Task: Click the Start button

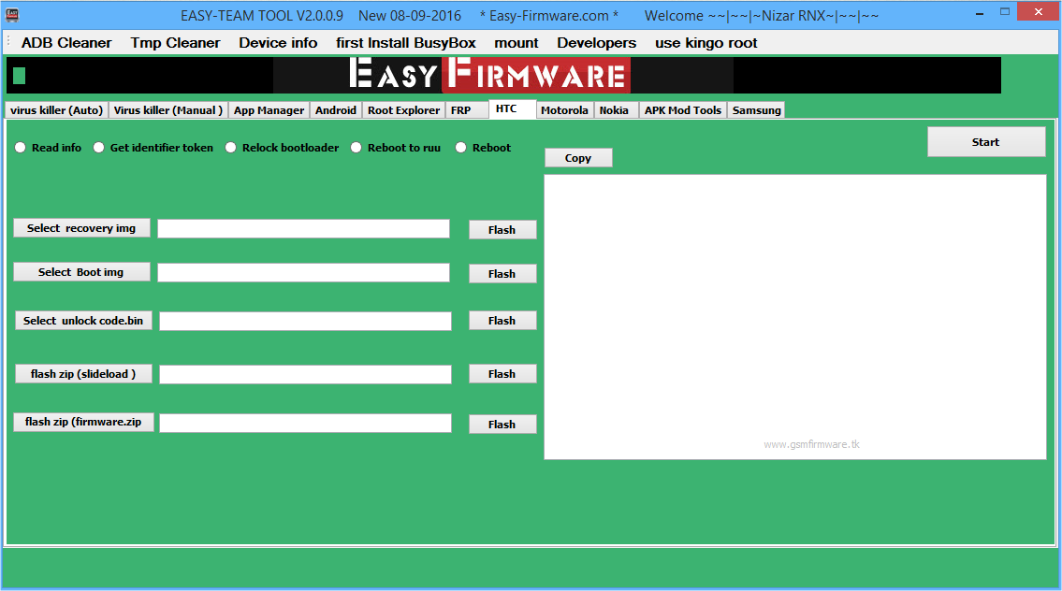Action: [x=986, y=142]
